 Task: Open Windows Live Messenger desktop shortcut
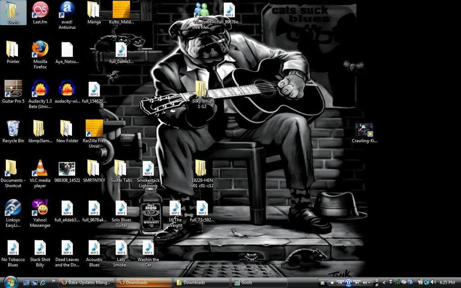[202, 16]
